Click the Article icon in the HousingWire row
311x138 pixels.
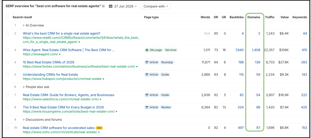[x=147, y=107]
